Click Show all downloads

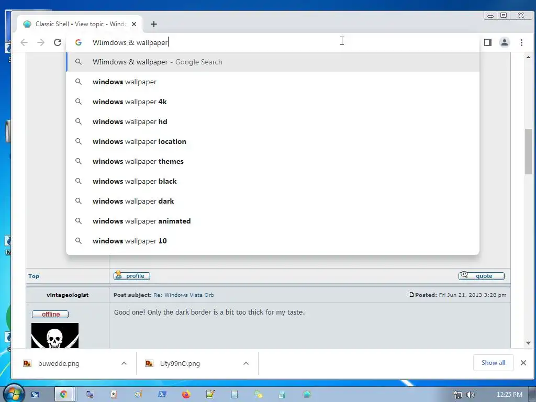(x=493, y=363)
